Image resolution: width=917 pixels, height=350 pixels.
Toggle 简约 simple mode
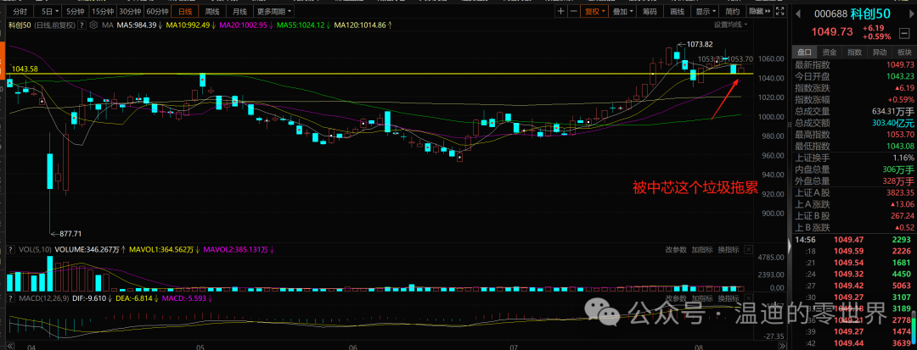732,11
